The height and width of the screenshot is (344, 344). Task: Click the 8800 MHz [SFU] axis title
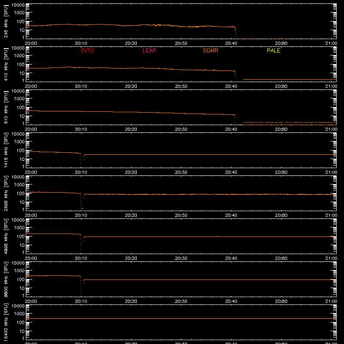(6, 279)
